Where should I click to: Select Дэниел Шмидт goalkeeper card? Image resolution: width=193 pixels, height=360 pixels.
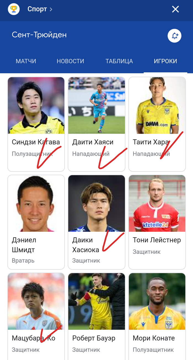36,222
